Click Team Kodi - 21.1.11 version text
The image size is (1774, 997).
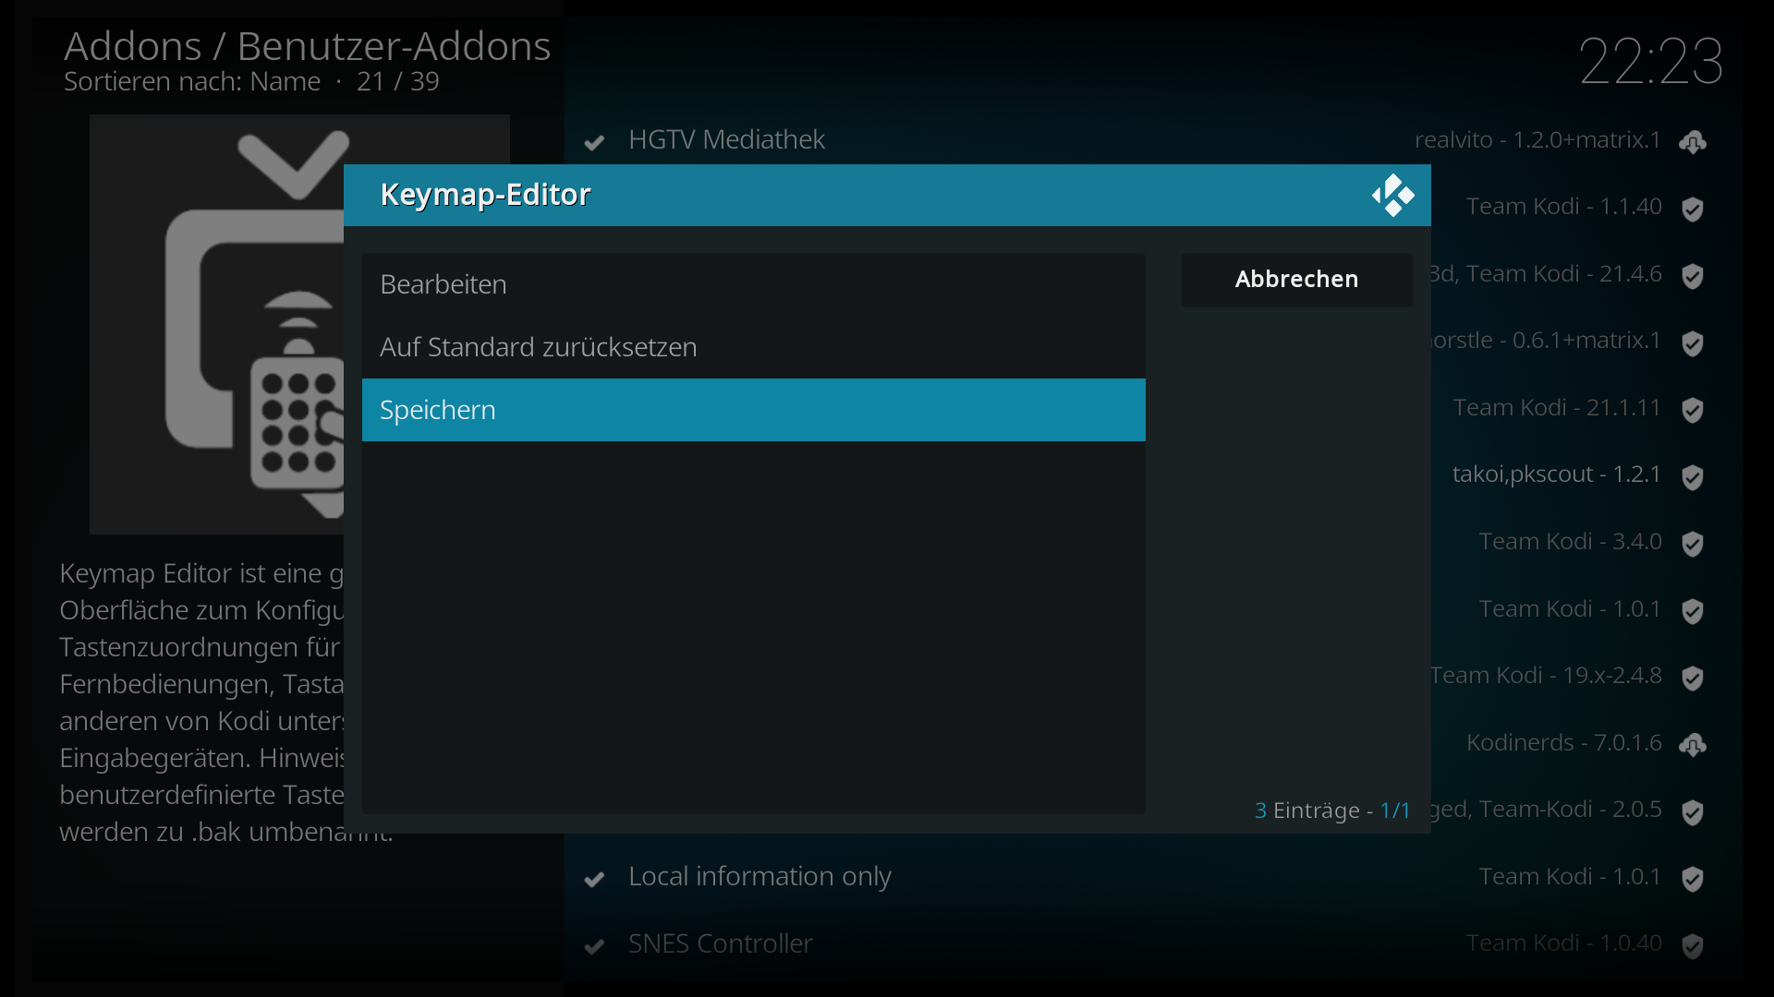pos(1558,407)
